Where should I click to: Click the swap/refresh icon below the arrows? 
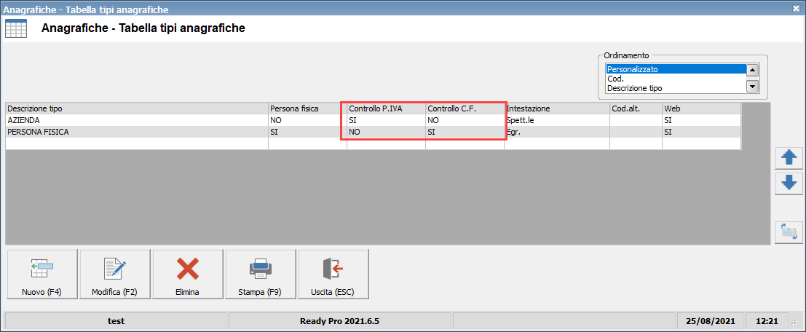(x=789, y=232)
